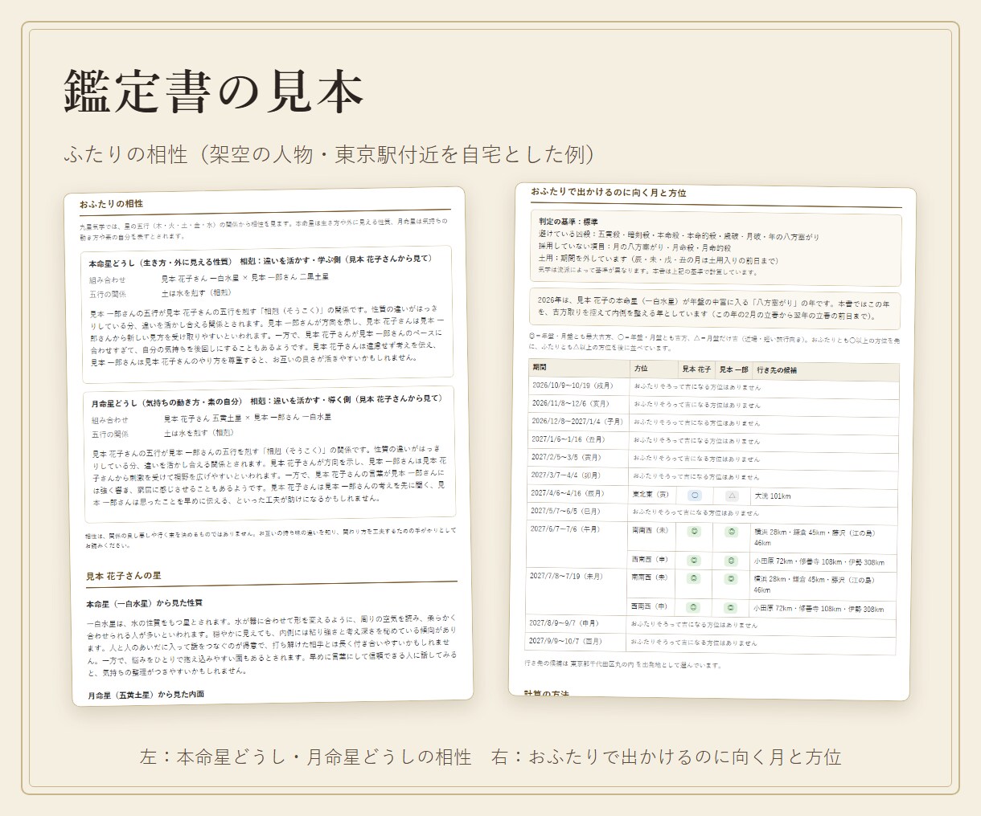Click the bottom caption describing left and right samples
The height and width of the screenshot is (816, 981).
(490, 757)
